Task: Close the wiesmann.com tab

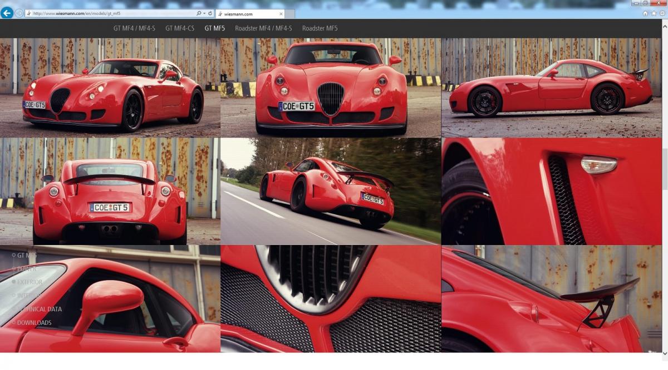Action: click(x=281, y=14)
